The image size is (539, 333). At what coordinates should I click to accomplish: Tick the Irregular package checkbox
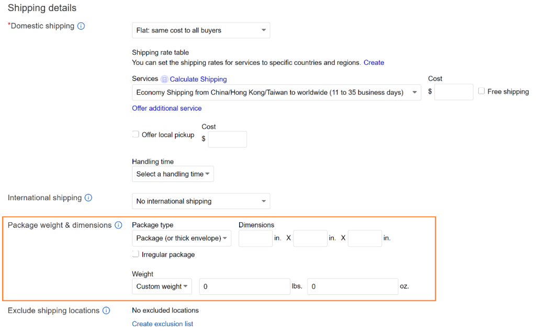coord(136,255)
